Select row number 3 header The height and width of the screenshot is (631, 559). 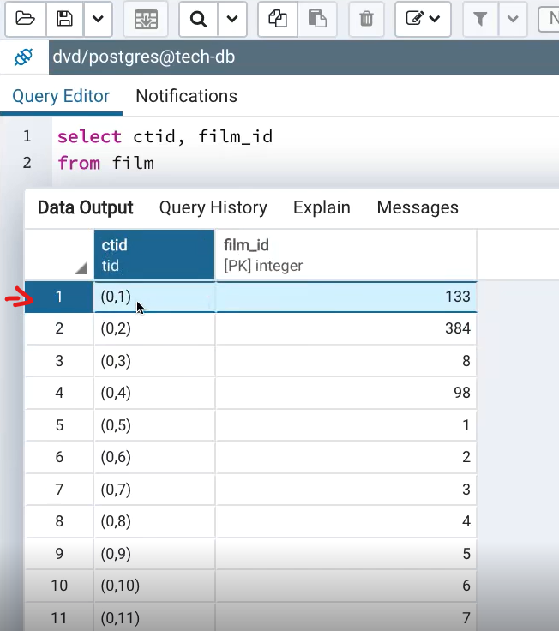point(59,361)
